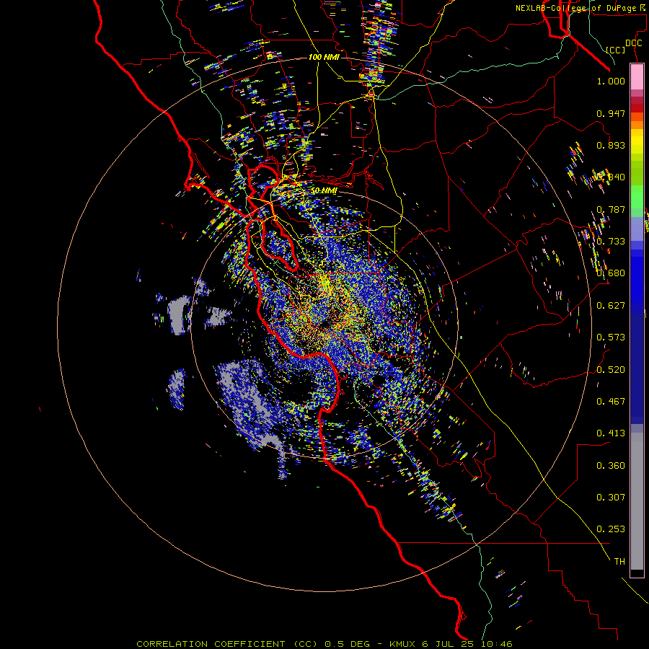Image resolution: width=649 pixels, height=649 pixels.
Task: Pick the olive-green segment of the color bar
Action: click(x=637, y=173)
